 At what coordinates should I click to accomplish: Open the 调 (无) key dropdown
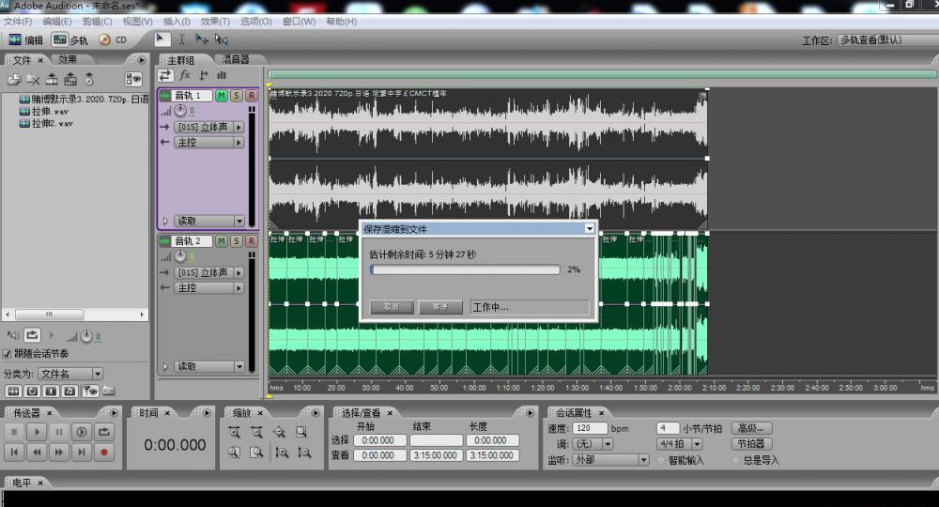tap(593, 444)
